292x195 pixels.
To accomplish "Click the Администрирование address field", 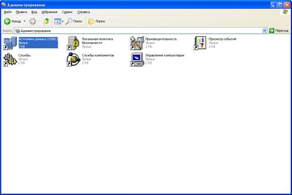I will (x=138, y=31).
